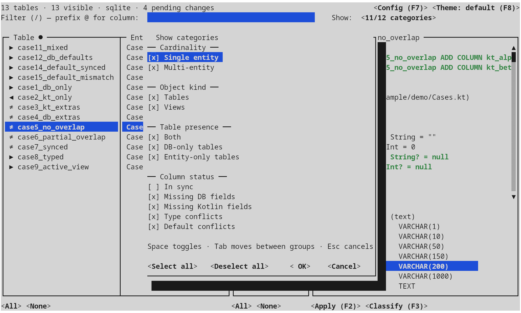This screenshot has width=521, height=313.
Task: Click the middle All button in bottom bar
Action: [x=242, y=306]
